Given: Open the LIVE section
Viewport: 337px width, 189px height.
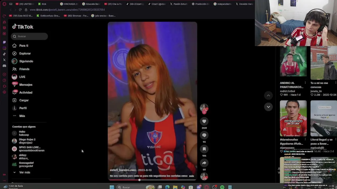Looking at the screenshot, I should [x=19, y=77].
